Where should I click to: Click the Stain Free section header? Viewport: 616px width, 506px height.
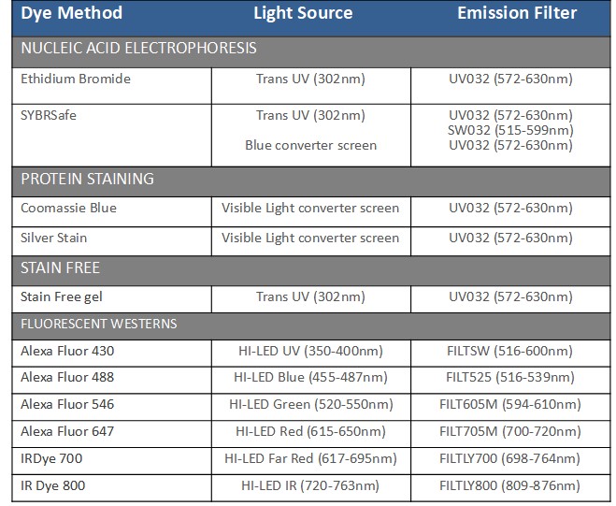[x=60, y=267]
